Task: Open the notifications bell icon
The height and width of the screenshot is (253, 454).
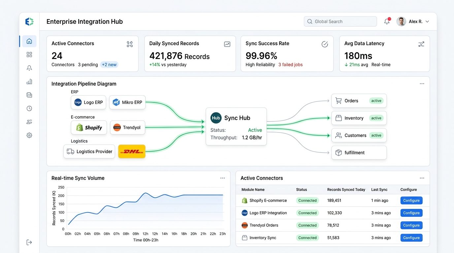Action: coord(387,21)
